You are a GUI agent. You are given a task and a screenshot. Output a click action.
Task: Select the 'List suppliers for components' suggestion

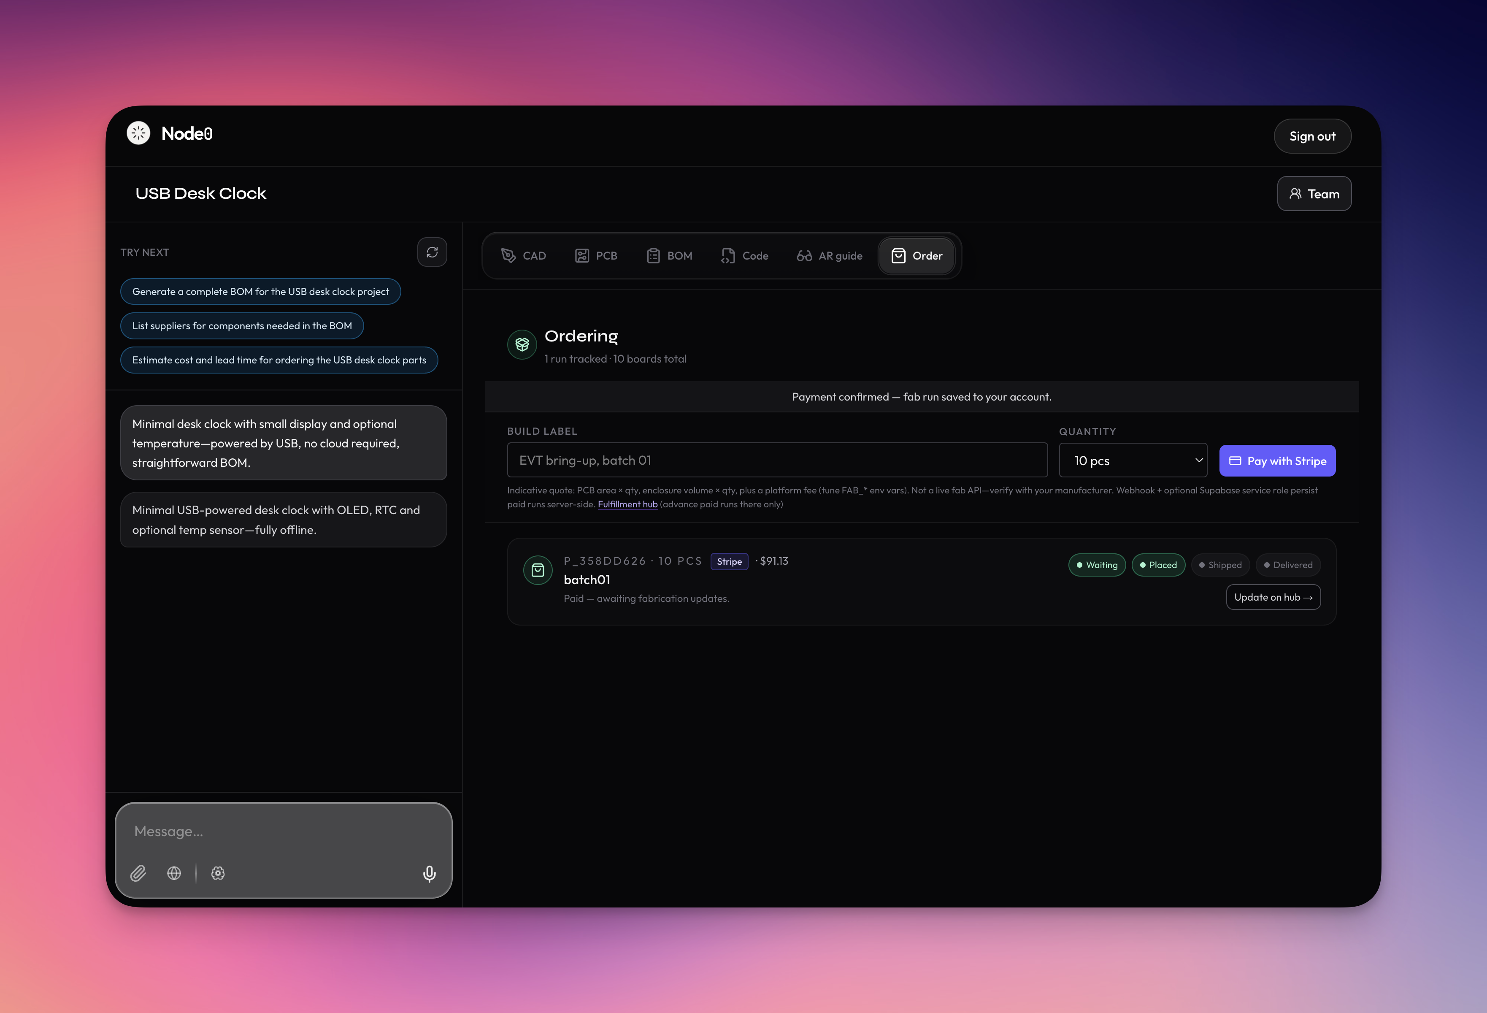point(242,326)
